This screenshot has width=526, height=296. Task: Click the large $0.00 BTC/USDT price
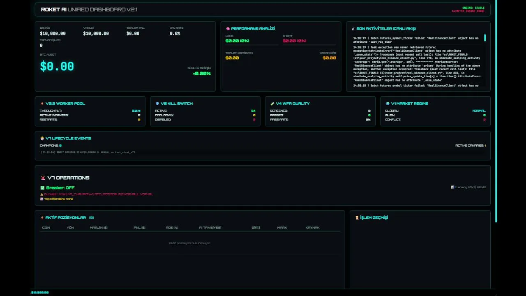[57, 66]
